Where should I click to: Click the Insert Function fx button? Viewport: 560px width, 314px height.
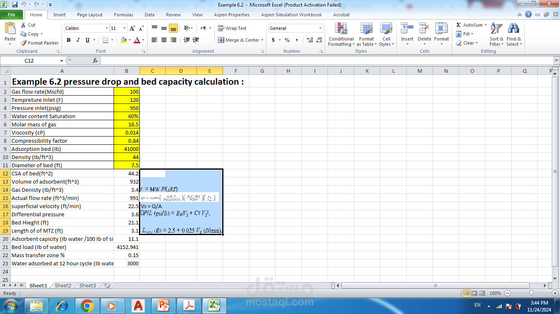(95, 61)
